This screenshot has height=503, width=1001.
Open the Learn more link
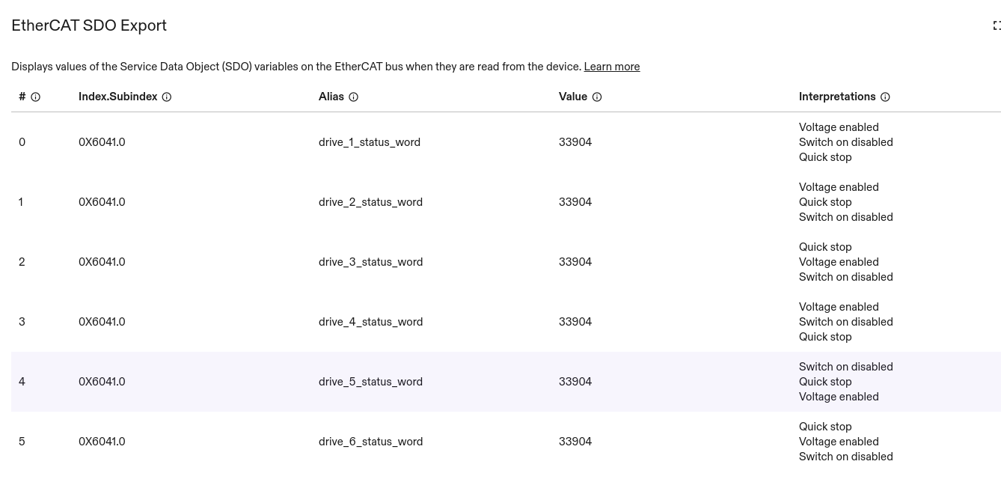(611, 67)
